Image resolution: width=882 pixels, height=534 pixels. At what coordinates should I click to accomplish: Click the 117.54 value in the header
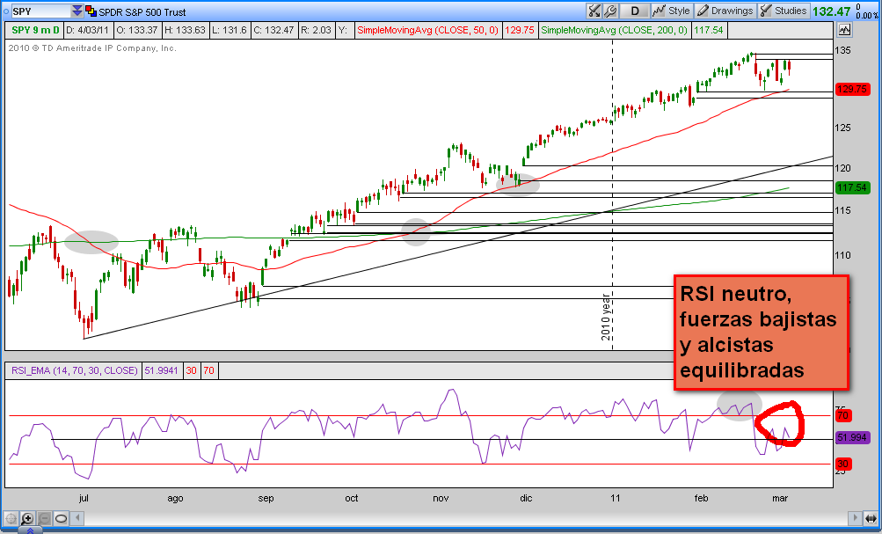click(708, 30)
